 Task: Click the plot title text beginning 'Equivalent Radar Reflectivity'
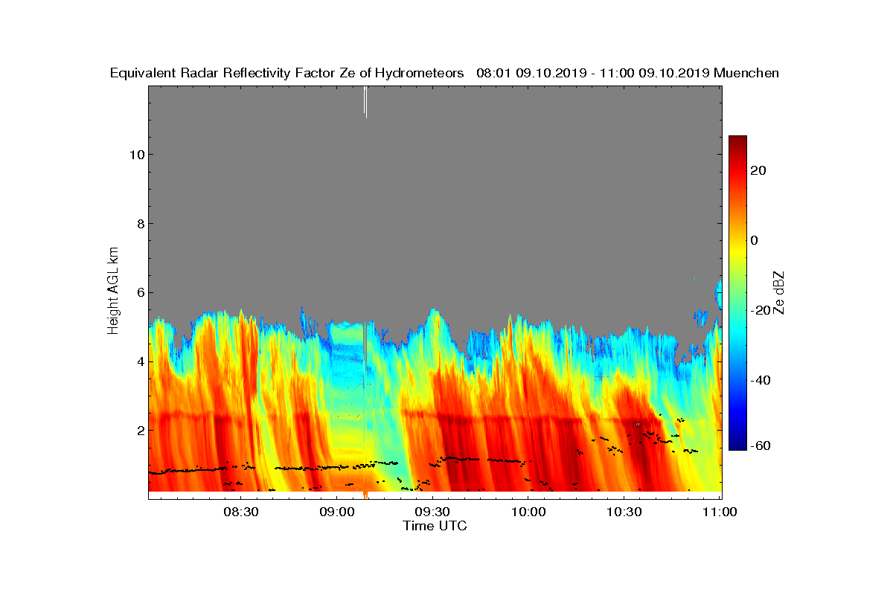(x=444, y=73)
